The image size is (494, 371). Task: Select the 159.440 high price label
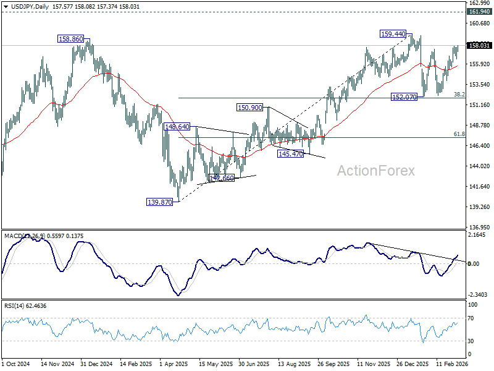tap(393, 34)
